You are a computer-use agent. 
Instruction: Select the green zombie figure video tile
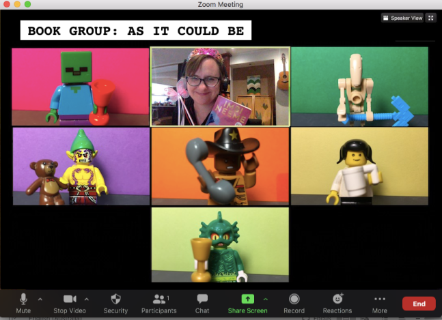80,87
